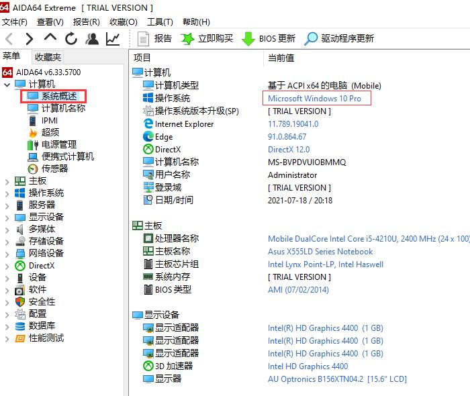Click the 性能测试 benchmark icon in tree
This screenshot has width=470, height=396.
tap(20, 338)
